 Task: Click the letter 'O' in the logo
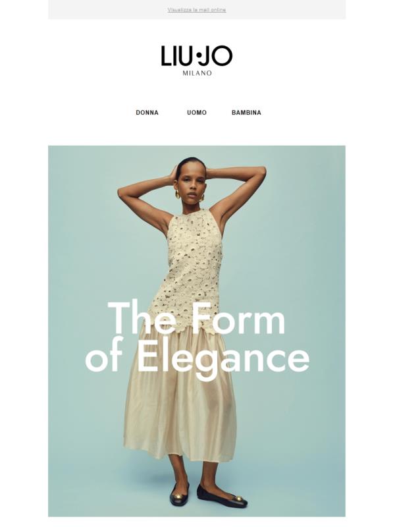(223, 56)
